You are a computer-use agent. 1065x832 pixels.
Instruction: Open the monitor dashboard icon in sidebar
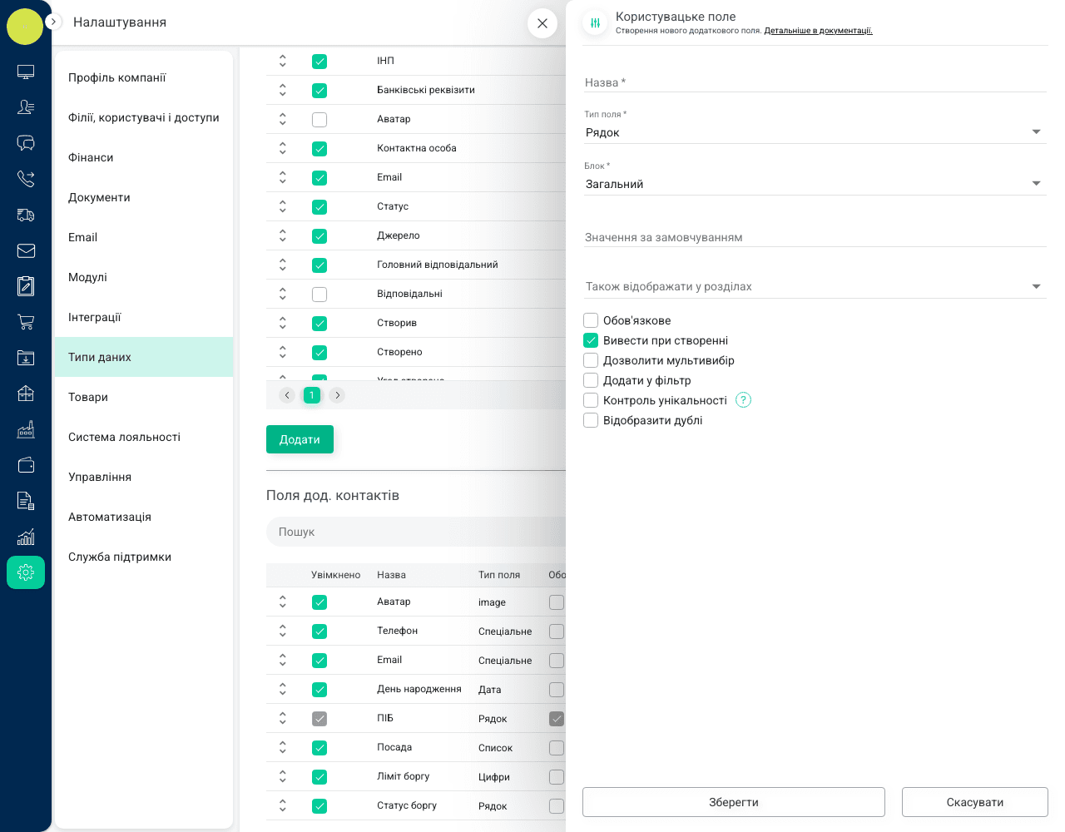[x=26, y=72]
